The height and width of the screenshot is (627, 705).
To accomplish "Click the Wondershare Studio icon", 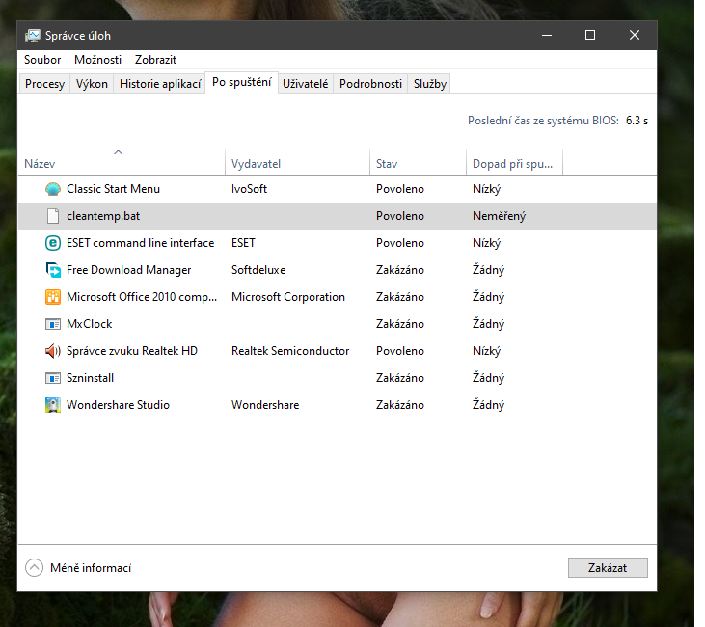I will 53,405.
